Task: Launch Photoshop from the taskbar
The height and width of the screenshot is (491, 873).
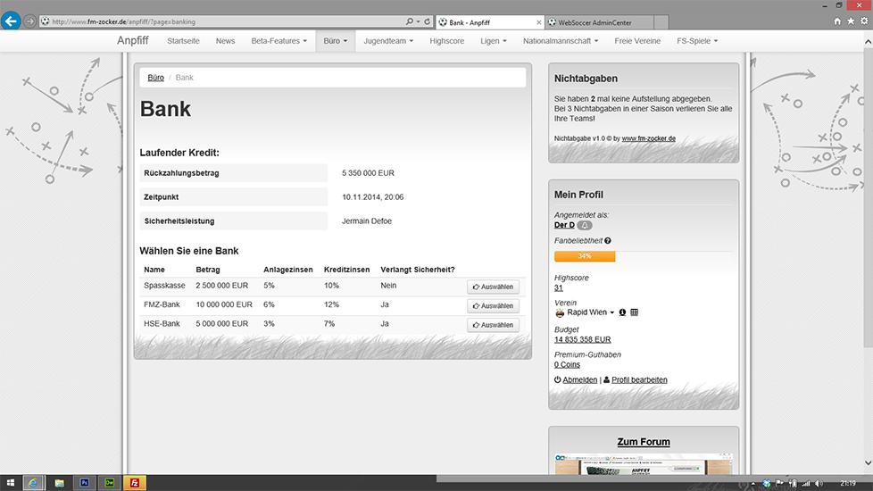Action: pos(84,482)
